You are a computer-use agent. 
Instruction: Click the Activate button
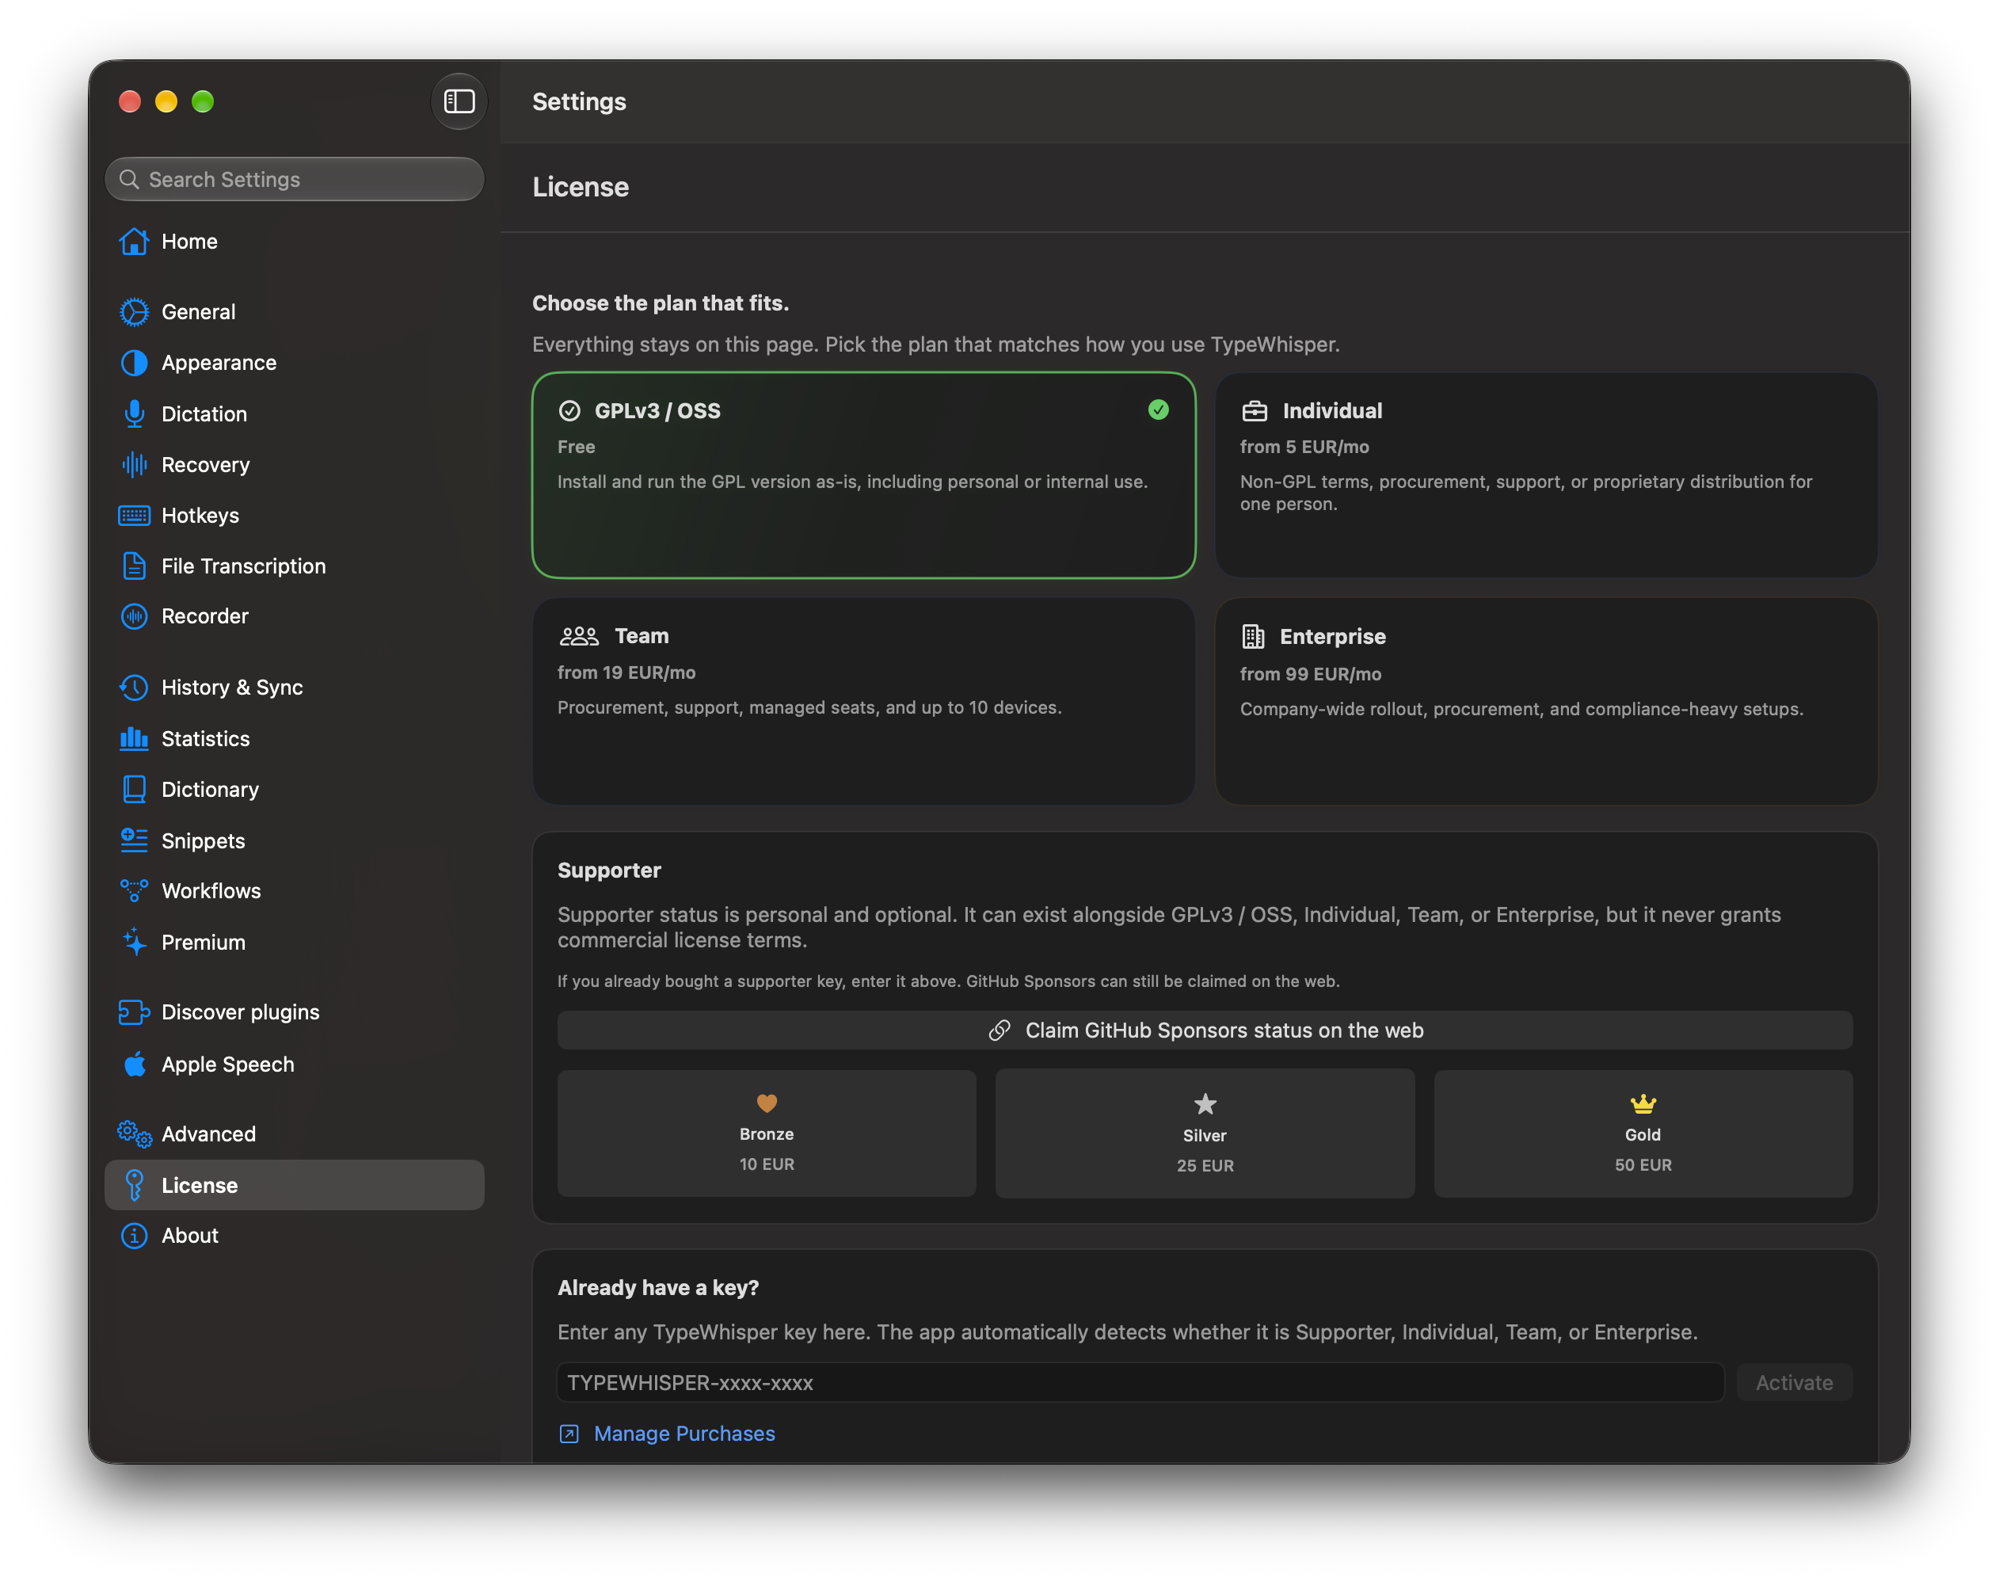click(x=1795, y=1382)
